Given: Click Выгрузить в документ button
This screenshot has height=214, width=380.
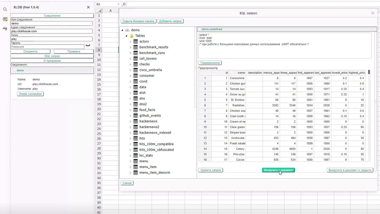Looking at the screenshot, I should 279,170.
